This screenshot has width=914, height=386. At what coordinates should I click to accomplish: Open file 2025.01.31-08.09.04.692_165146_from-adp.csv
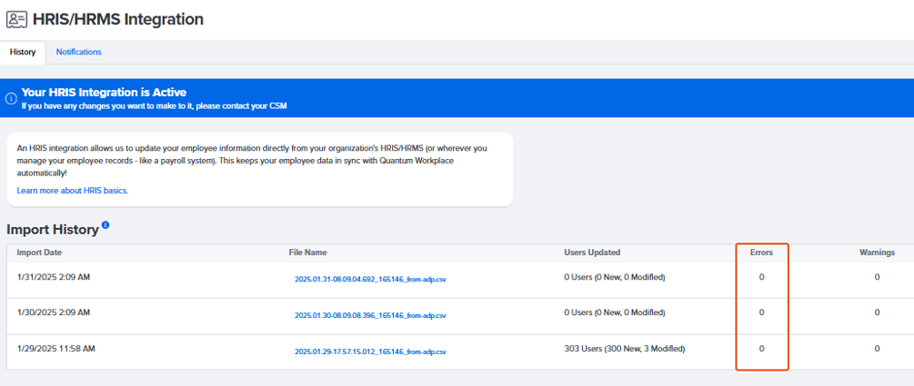point(370,279)
